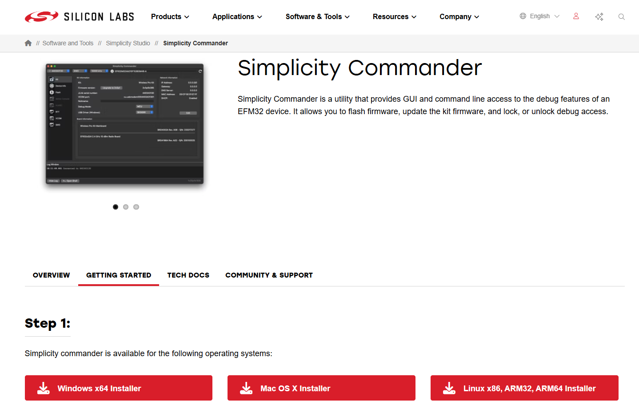
Task: Click the home icon in the breadcrumb
Action: pyautogui.click(x=28, y=43)
